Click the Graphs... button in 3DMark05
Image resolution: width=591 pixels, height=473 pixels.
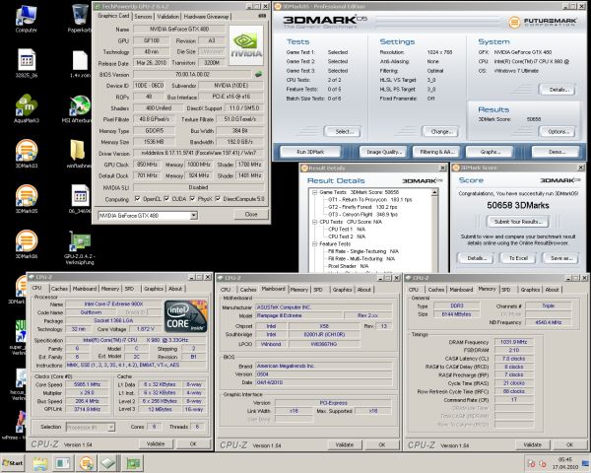click(490, 152)
